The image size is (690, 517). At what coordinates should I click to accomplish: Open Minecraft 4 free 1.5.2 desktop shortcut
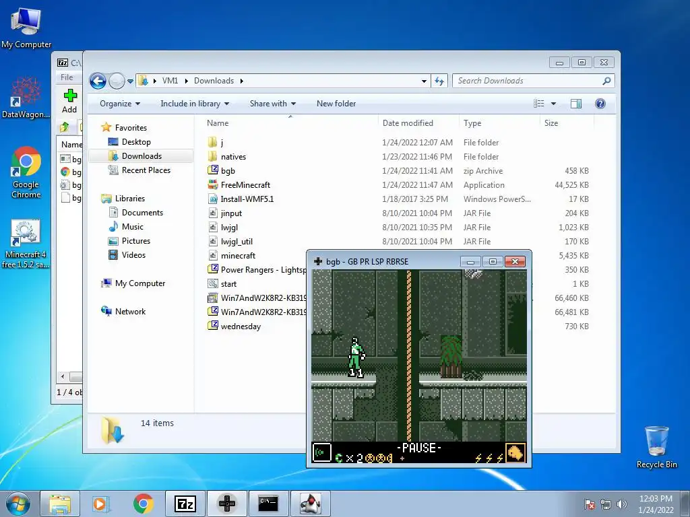[26, 244]
